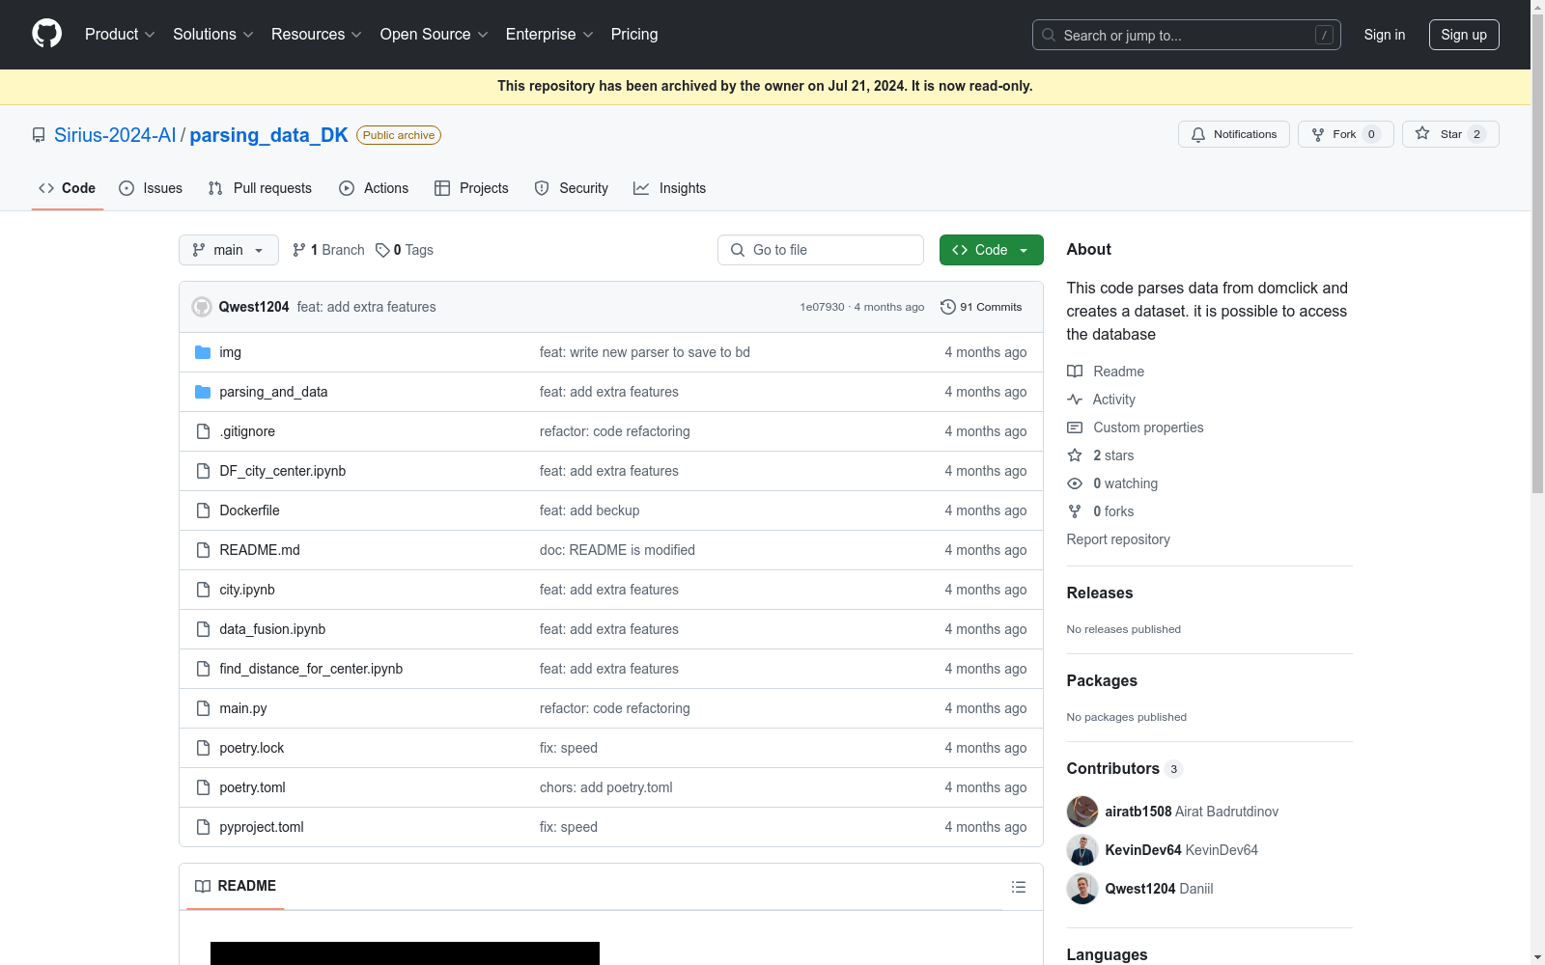Image resolution: width=1545 pixels, height=965 pixels.
Task: Click the Fork icon
Action: pyautogui.click(x=1318, y=134)
